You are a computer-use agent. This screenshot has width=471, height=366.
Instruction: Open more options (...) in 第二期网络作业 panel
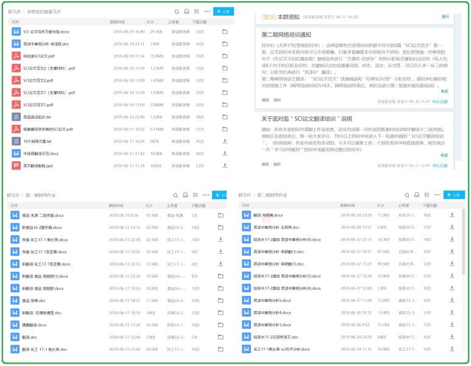[437, 195]
